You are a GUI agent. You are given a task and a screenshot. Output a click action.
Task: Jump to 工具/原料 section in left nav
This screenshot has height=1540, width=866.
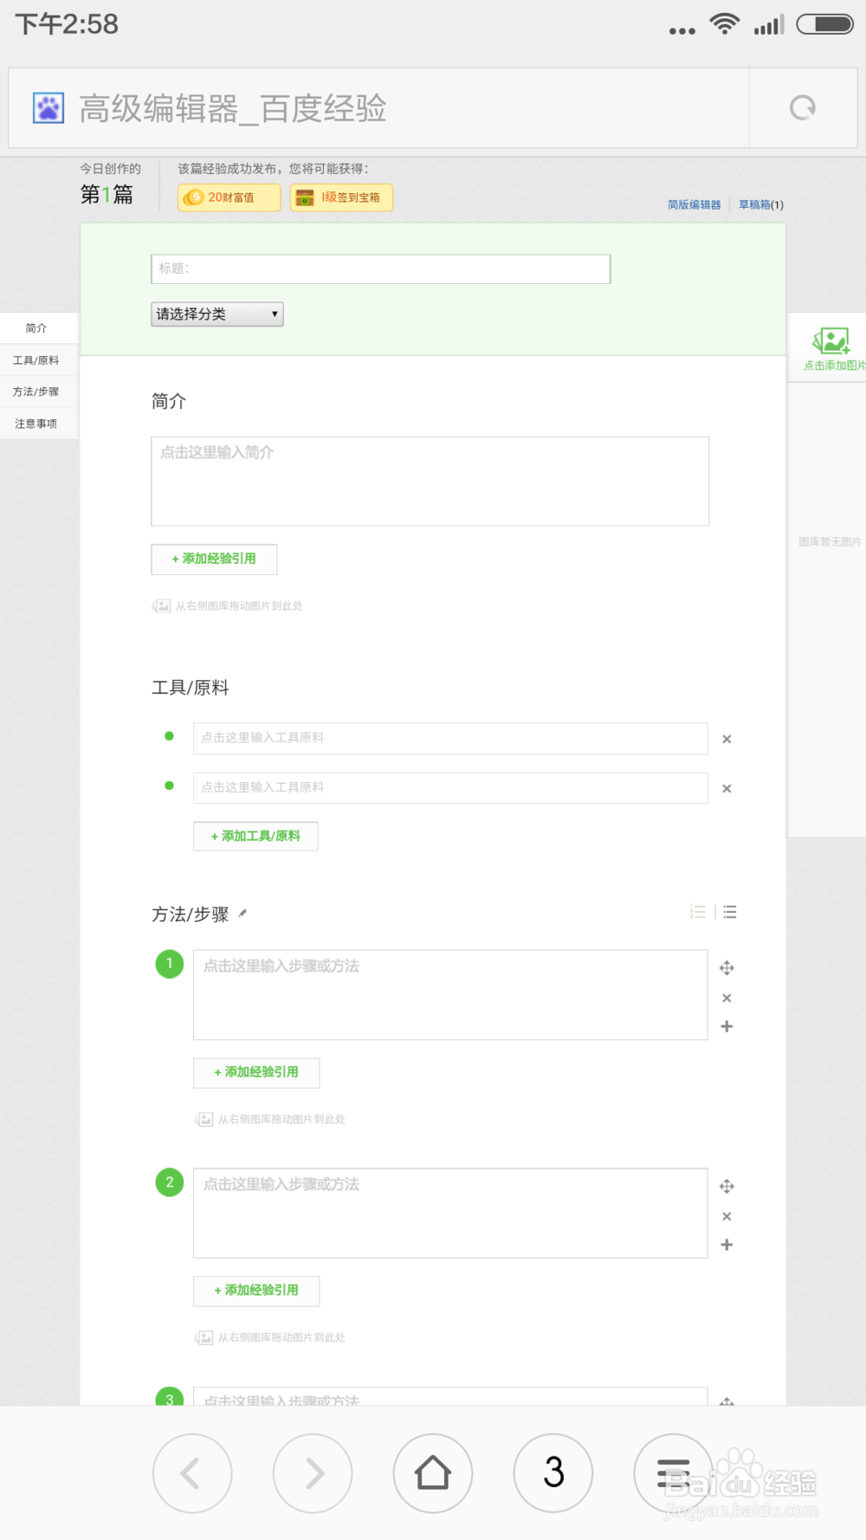(x=36, y=360)
